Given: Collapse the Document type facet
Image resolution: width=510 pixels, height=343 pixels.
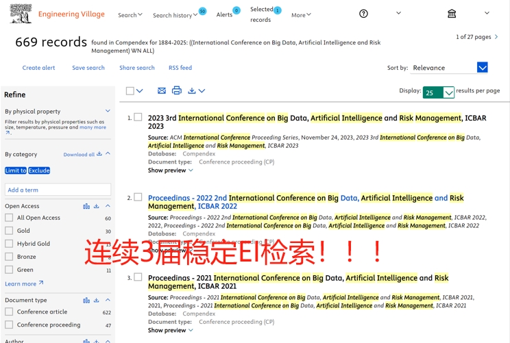Looking at the screenshot, I should tap(108, 300).
